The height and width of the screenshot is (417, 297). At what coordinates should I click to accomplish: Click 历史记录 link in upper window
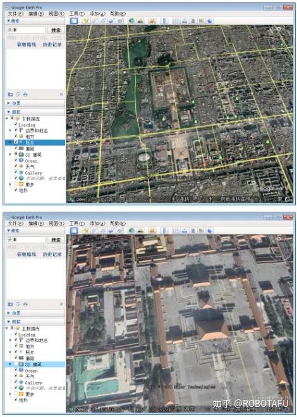tap(52, 45)
